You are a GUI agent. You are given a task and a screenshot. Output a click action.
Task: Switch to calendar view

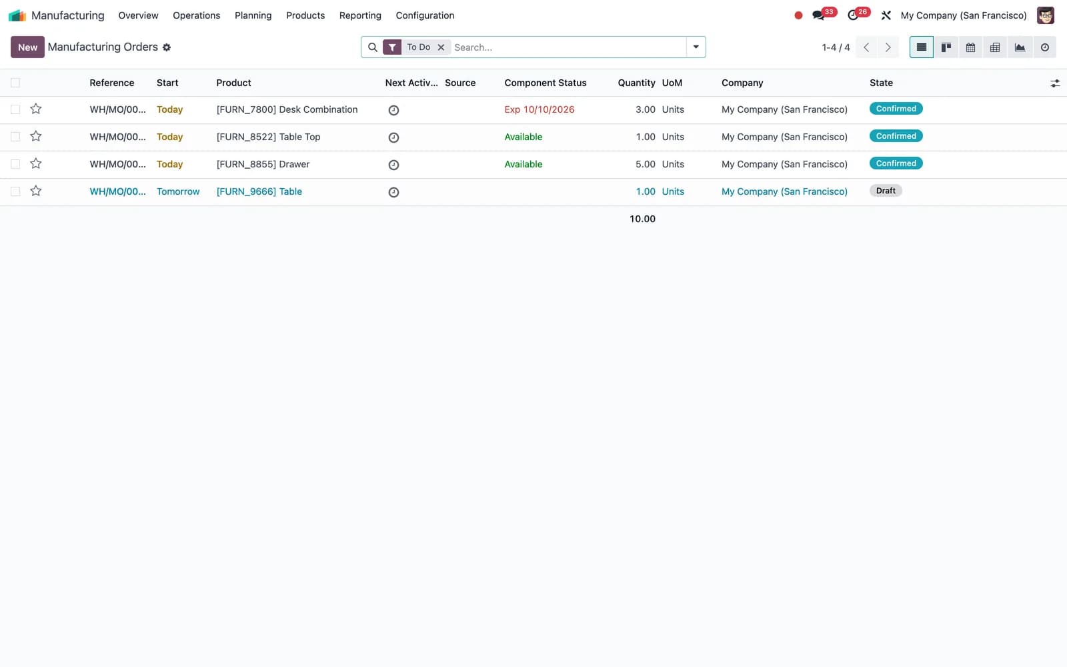[x=971, y=47]
